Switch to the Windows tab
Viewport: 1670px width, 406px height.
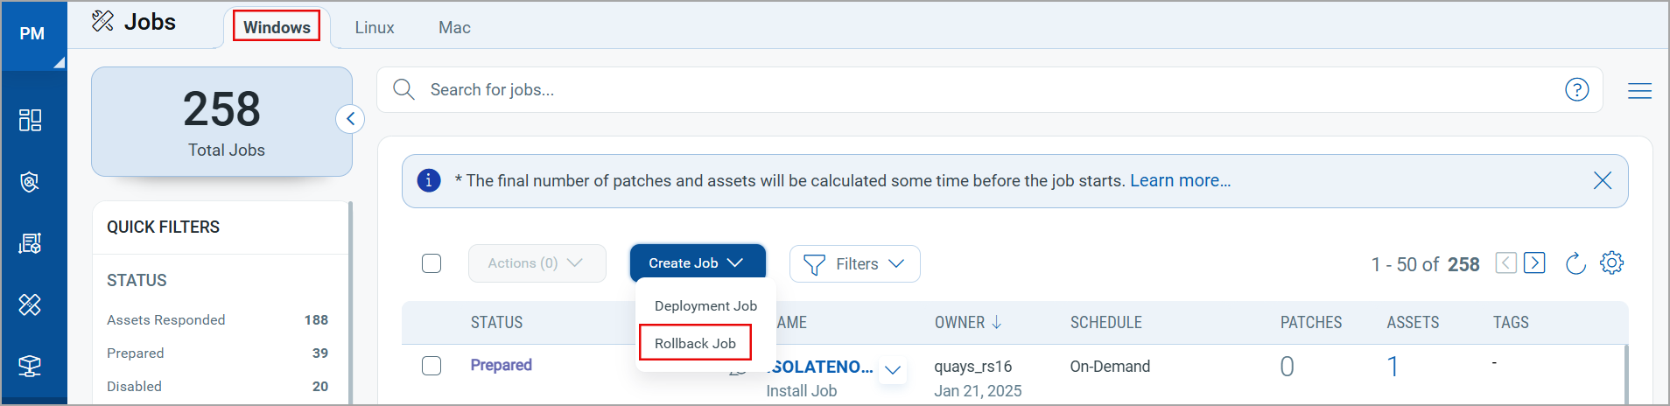point(277,27)
